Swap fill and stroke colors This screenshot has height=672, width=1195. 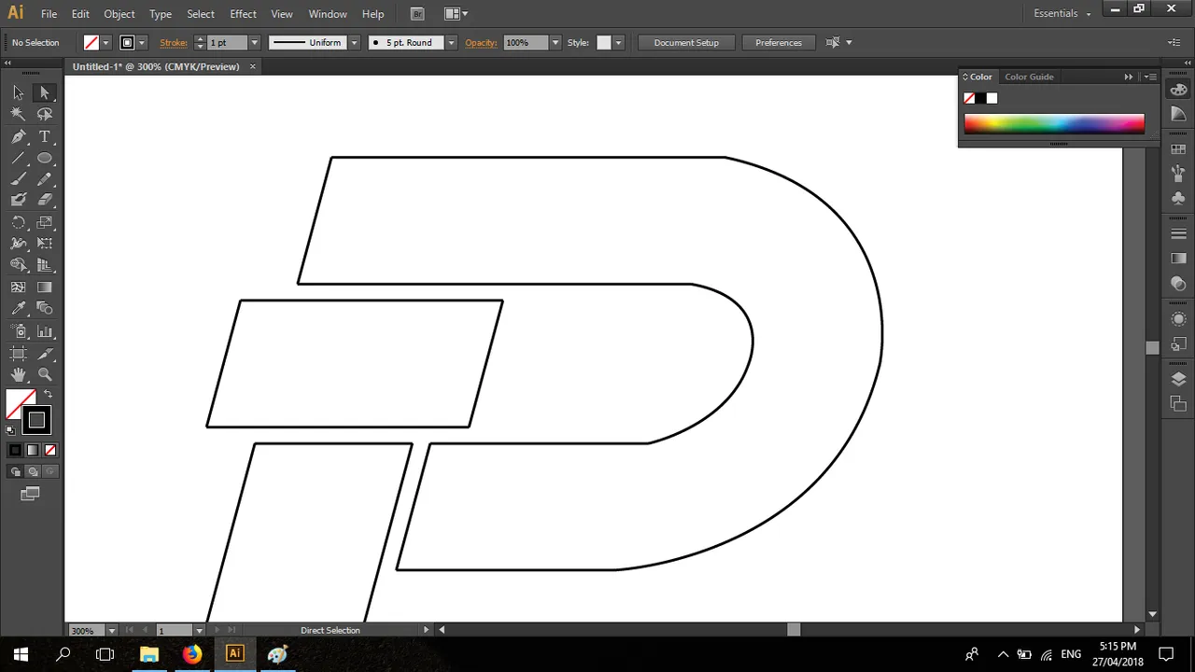(49, 395)
